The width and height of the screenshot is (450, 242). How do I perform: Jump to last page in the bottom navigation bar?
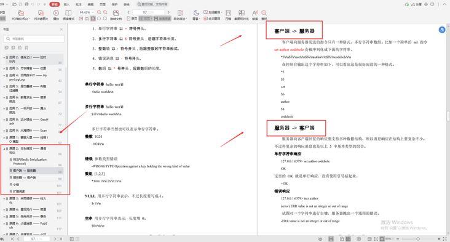point(61,239)
